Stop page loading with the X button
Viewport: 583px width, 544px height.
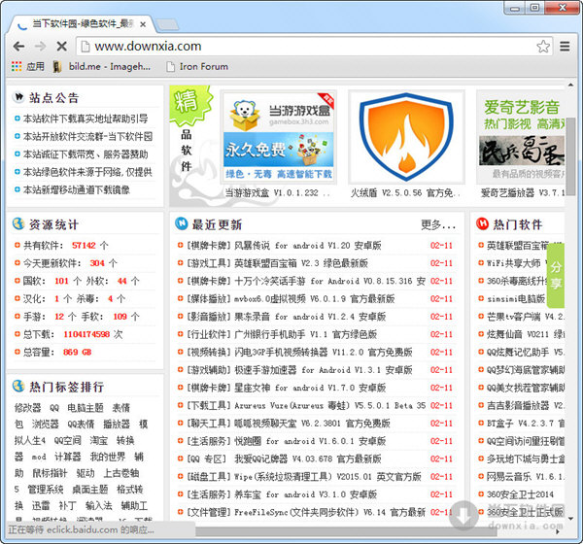62,47
